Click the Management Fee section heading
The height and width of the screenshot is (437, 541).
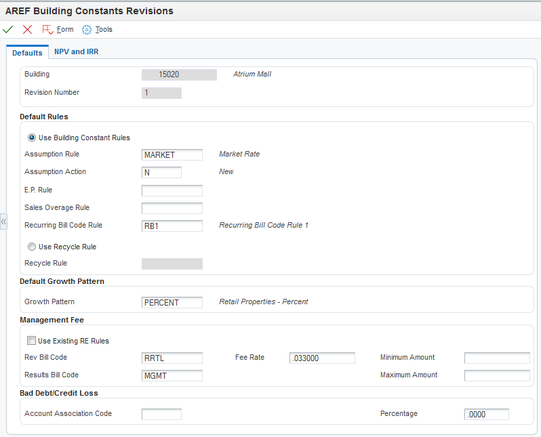click(x=52, y=320)
